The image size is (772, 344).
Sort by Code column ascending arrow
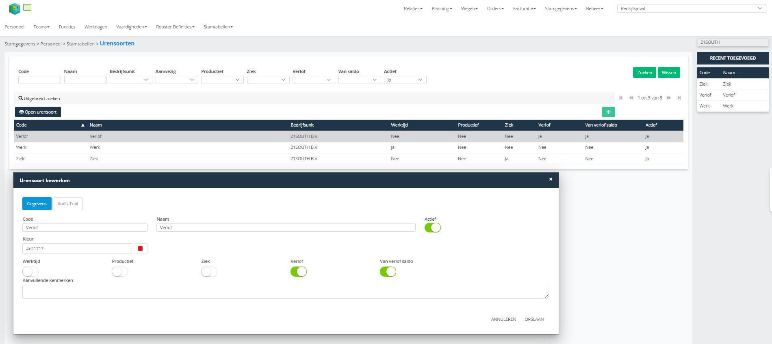[83, 125]
